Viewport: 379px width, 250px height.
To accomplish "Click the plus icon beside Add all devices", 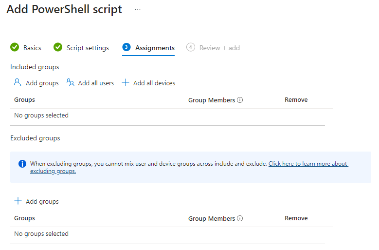I will pyautogui.click(x=126, y=83).
